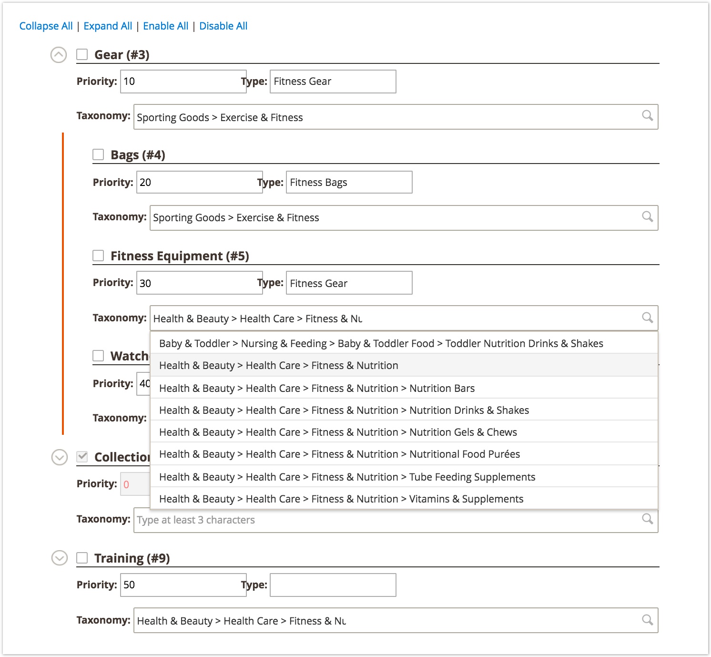Choose Health Care > Fitness & Nutrition suggestion
Screen dimensions: 711x657
[404, 365]
